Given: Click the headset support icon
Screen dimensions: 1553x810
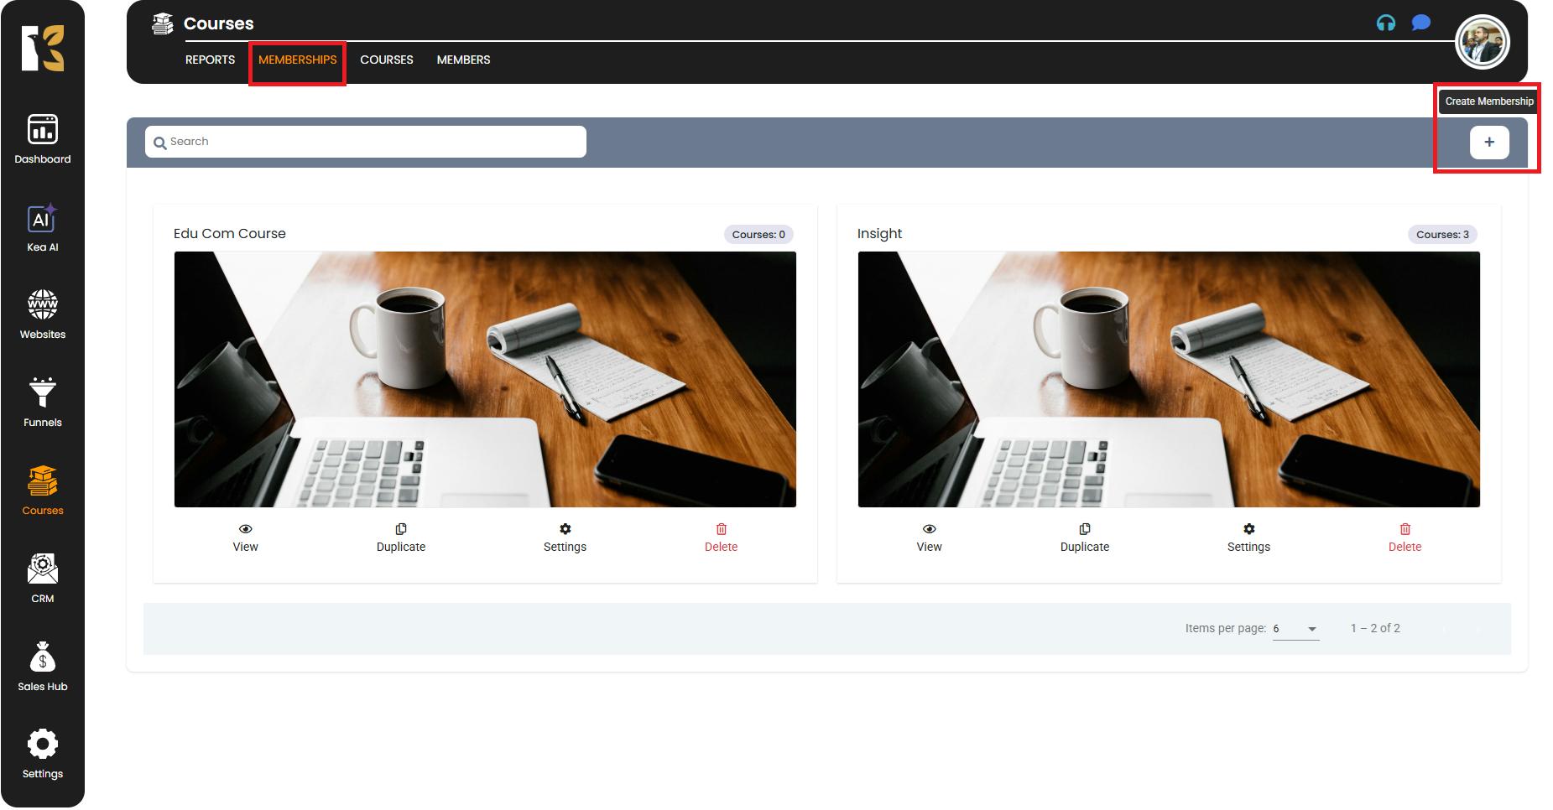Looking at the screenshot, I should (1385, 23).
